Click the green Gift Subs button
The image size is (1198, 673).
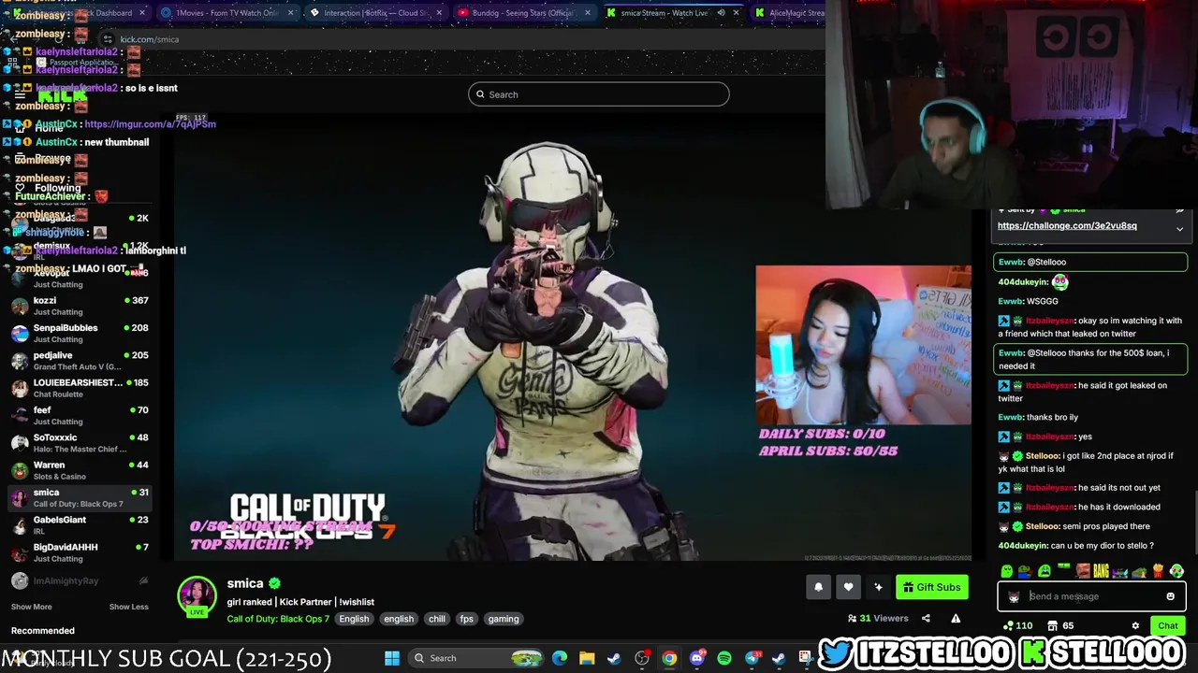(x=932, y=587)
